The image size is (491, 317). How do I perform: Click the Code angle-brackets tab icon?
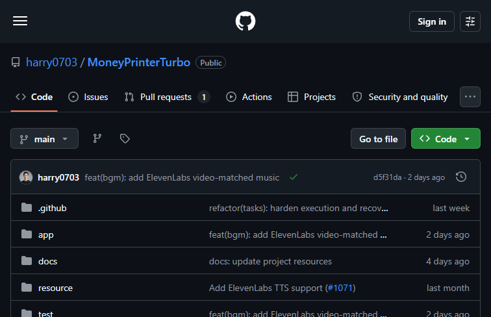tap(21, 97)
